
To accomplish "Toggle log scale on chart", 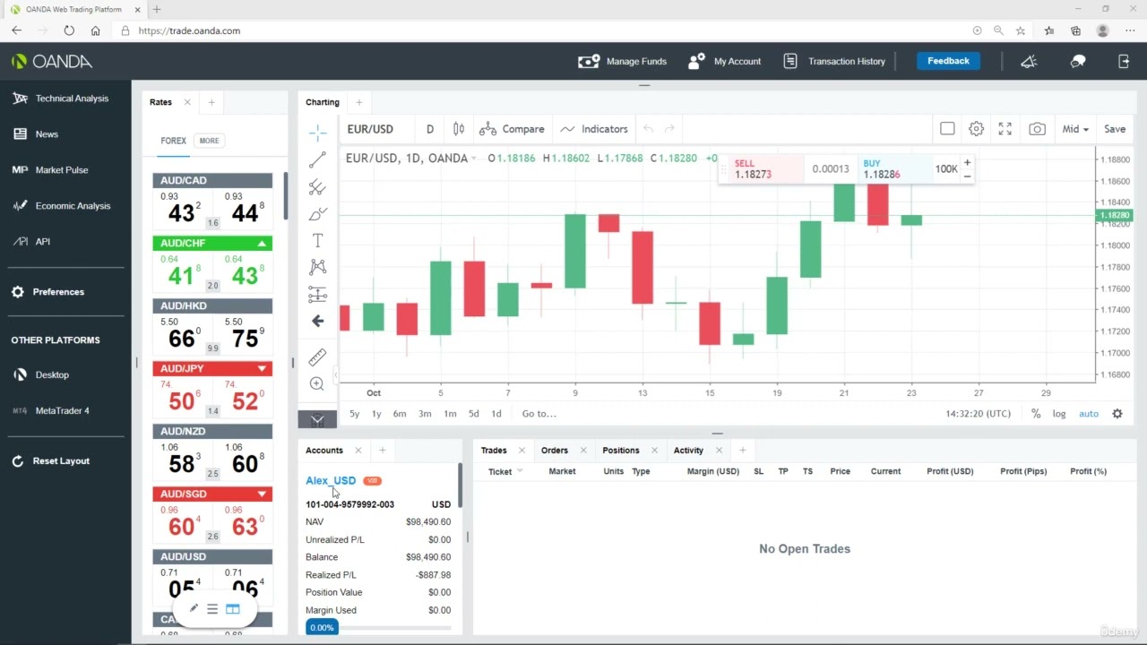I will tap(1059, 414).
